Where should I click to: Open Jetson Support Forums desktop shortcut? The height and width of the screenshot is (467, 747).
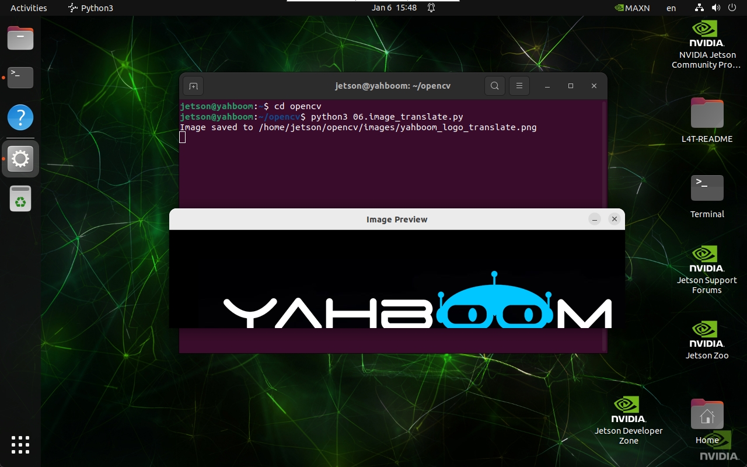(x=707, y=269)
